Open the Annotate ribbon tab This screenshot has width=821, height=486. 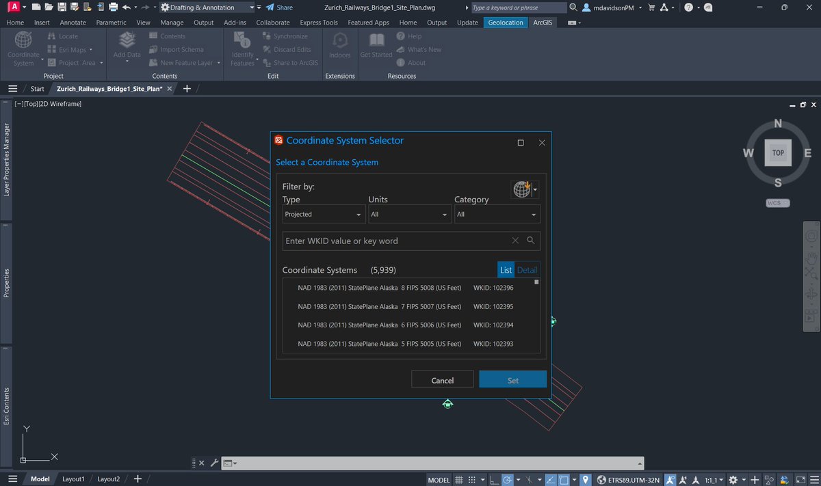click(x=73, y=22)
